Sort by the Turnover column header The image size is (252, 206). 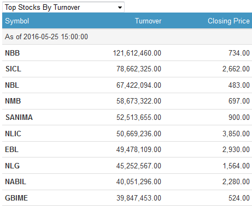(x=148, y=21)
